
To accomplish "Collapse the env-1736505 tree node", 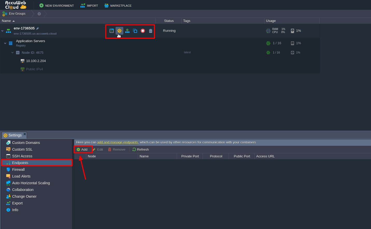I will pos(2,31).
